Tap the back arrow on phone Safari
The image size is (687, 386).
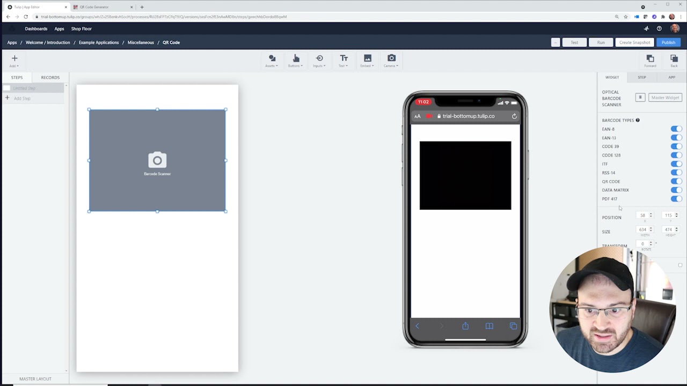point(417,326)
